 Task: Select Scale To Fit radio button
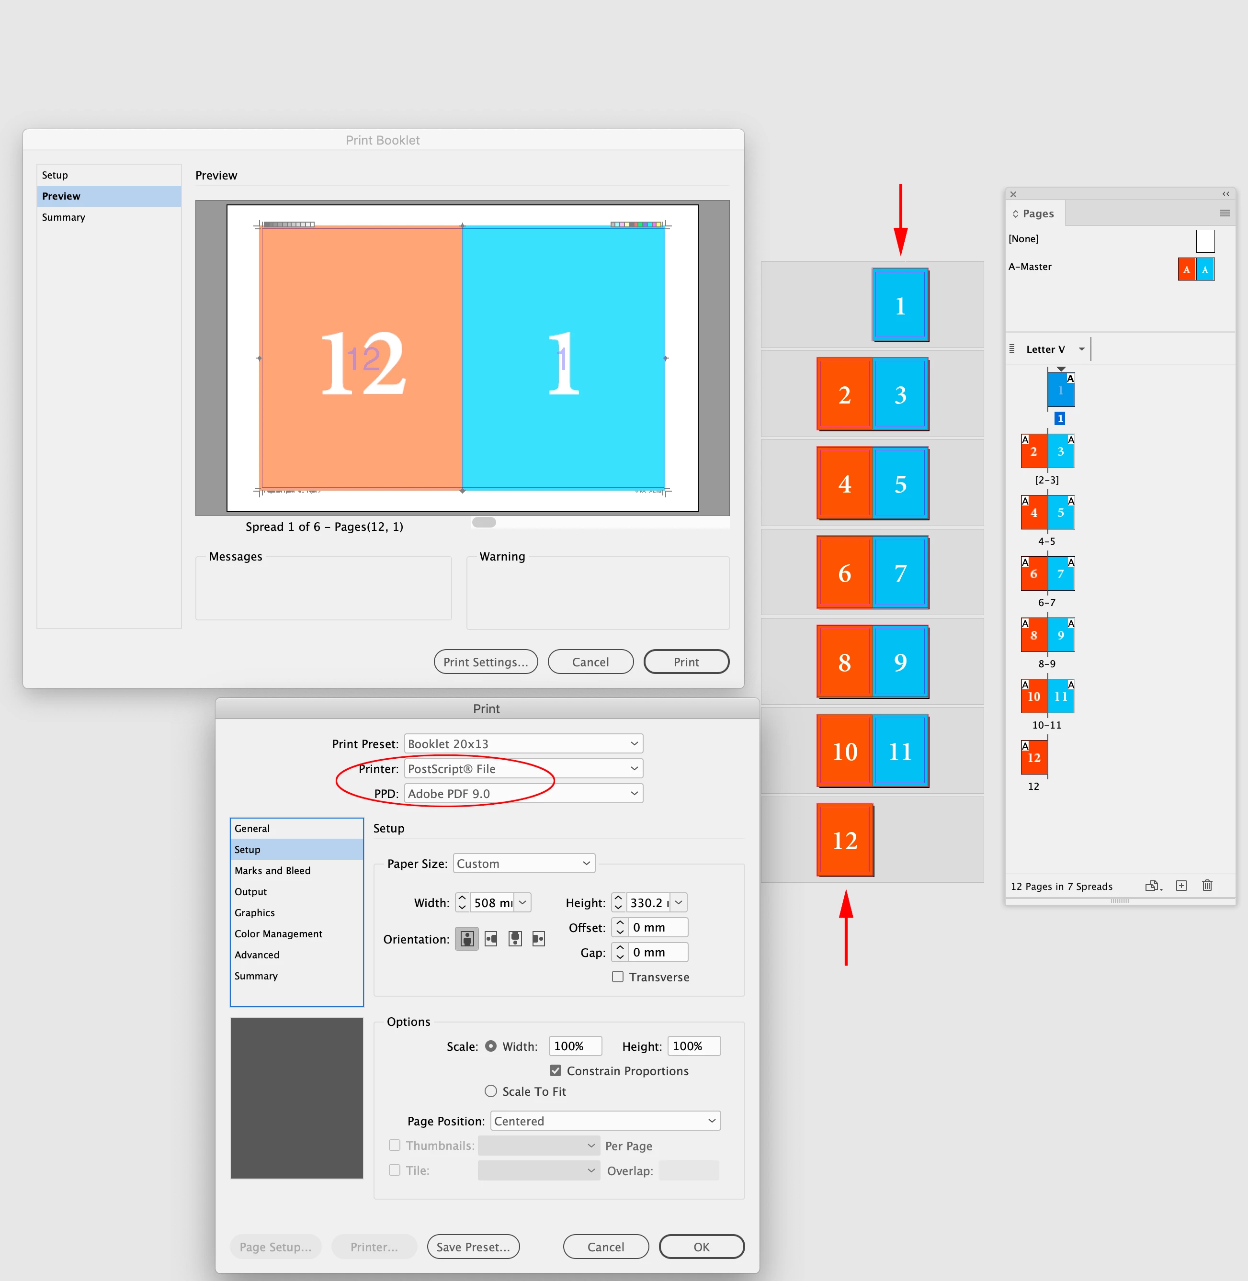point(490,1091)
